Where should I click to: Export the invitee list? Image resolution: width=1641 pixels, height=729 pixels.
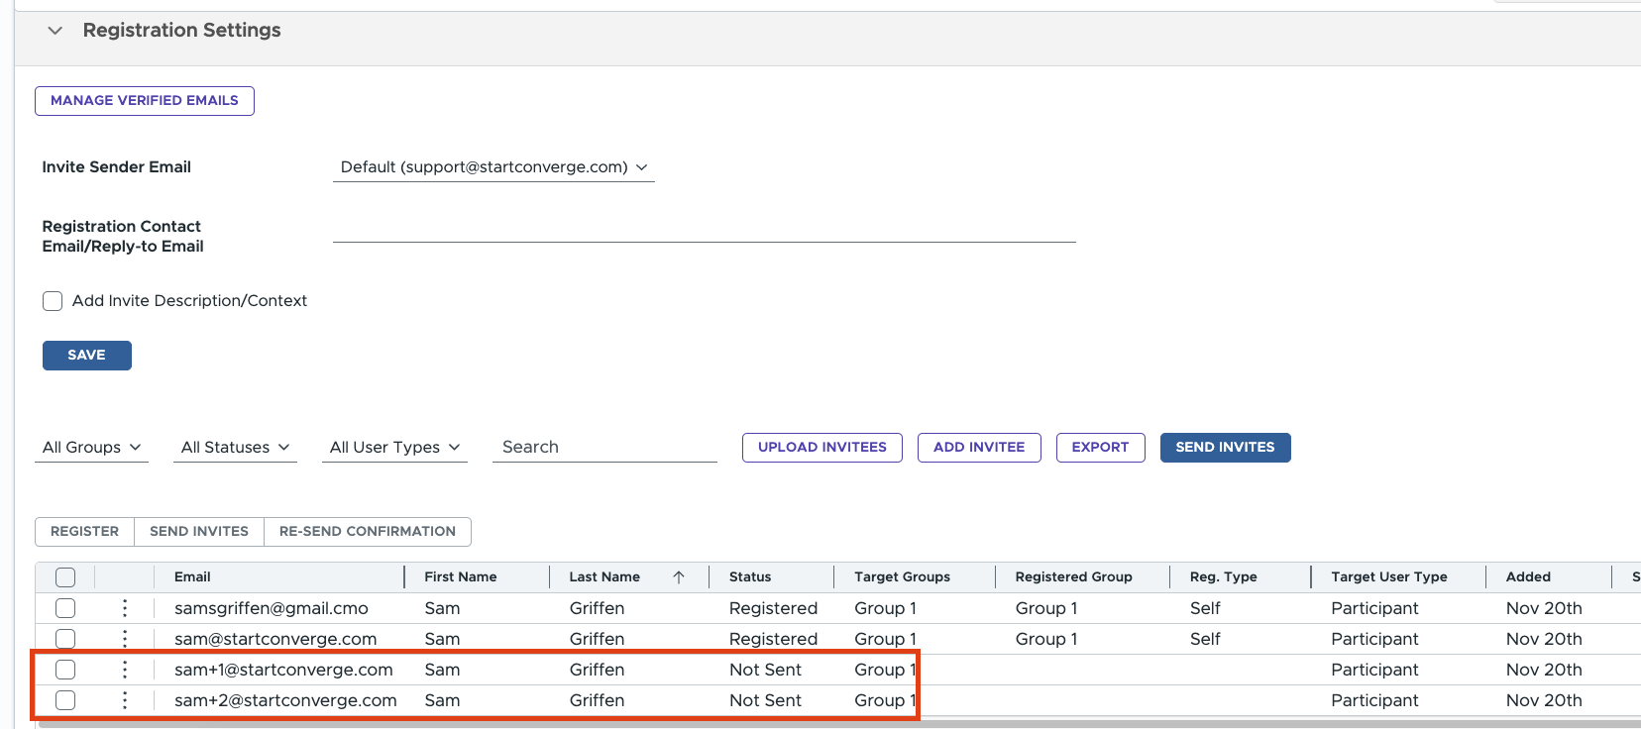pos(1100,448)
